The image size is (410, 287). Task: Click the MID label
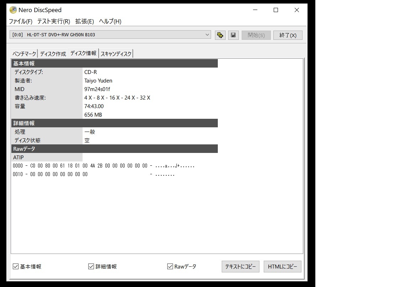(19, 89)
